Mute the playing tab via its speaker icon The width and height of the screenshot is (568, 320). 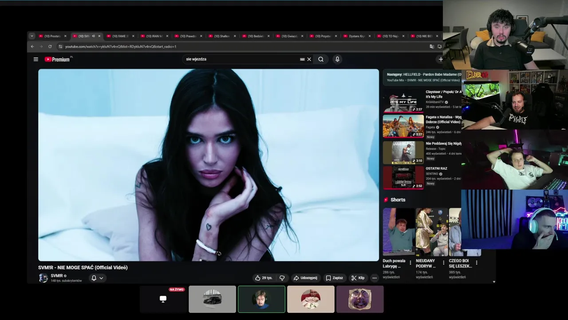tap(93, 36)
